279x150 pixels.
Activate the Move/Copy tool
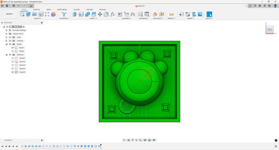pos(100,14)
